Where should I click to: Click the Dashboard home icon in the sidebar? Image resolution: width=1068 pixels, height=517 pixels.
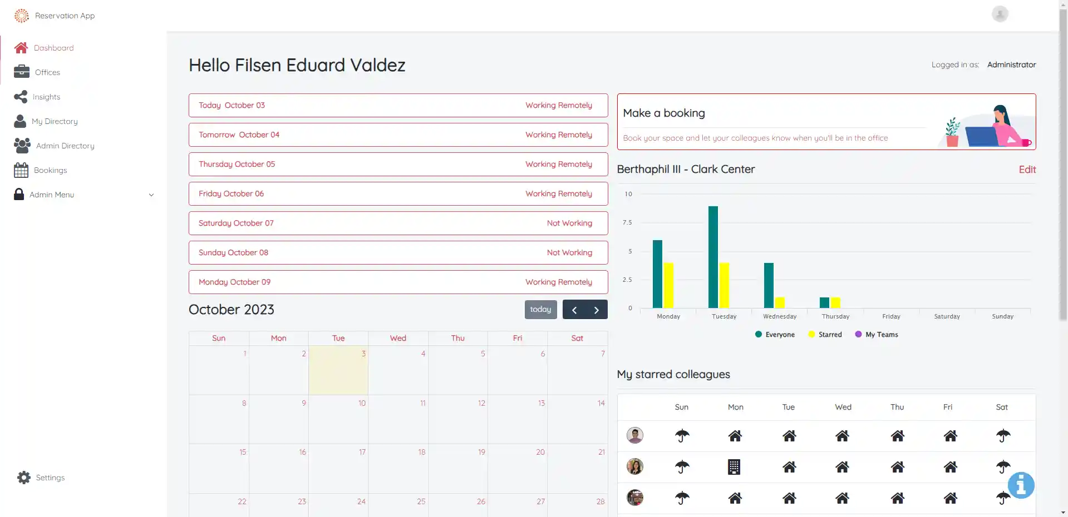click(x=21, y=48)
